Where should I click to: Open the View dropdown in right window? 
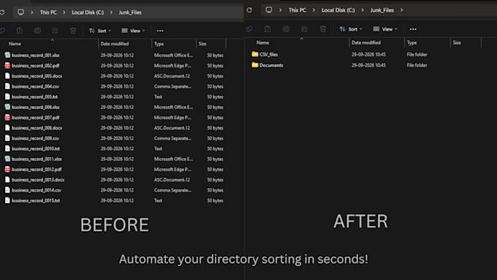click(x=385, y=29)
